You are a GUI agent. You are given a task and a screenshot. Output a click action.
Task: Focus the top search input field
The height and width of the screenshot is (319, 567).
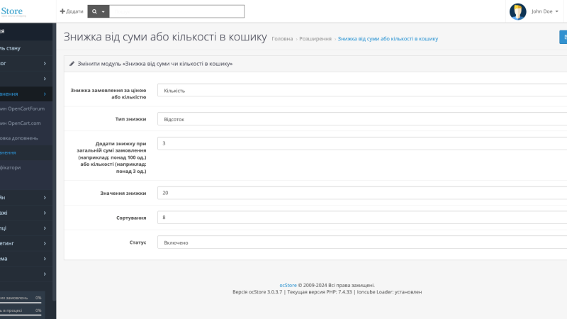tap(176, 11)
